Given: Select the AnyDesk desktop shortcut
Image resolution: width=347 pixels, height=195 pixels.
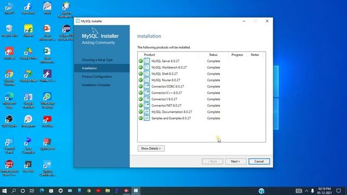Looking at the screenshot, I should click(9, 54).
